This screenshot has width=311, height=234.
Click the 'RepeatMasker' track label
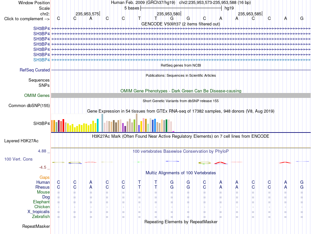point(36,226)
